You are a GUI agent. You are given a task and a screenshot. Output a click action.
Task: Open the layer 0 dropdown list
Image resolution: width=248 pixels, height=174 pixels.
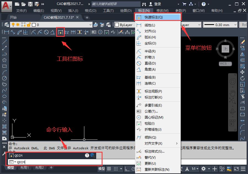pyautogui.click(x=90, y=24)
